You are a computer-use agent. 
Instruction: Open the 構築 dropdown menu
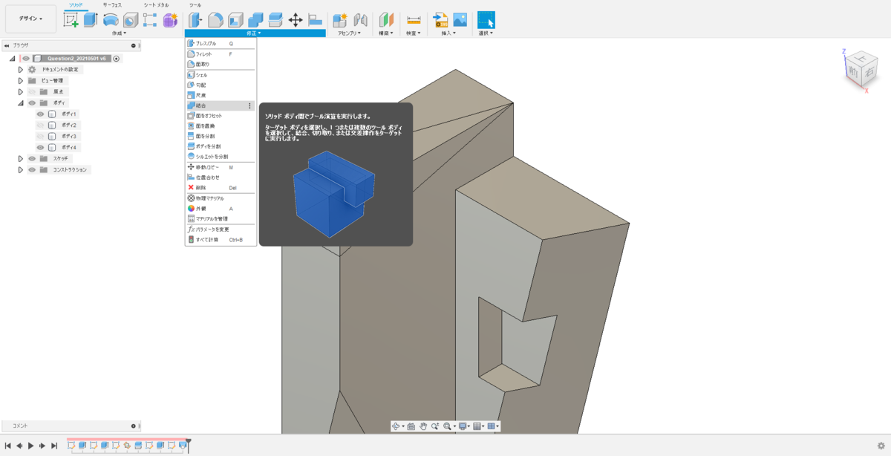387,33
